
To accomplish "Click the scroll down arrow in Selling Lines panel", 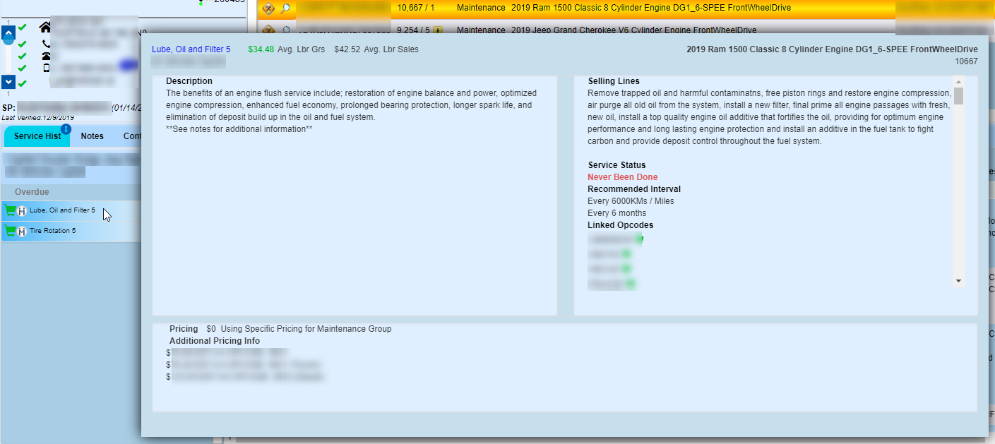I will [x=958, y=281].
